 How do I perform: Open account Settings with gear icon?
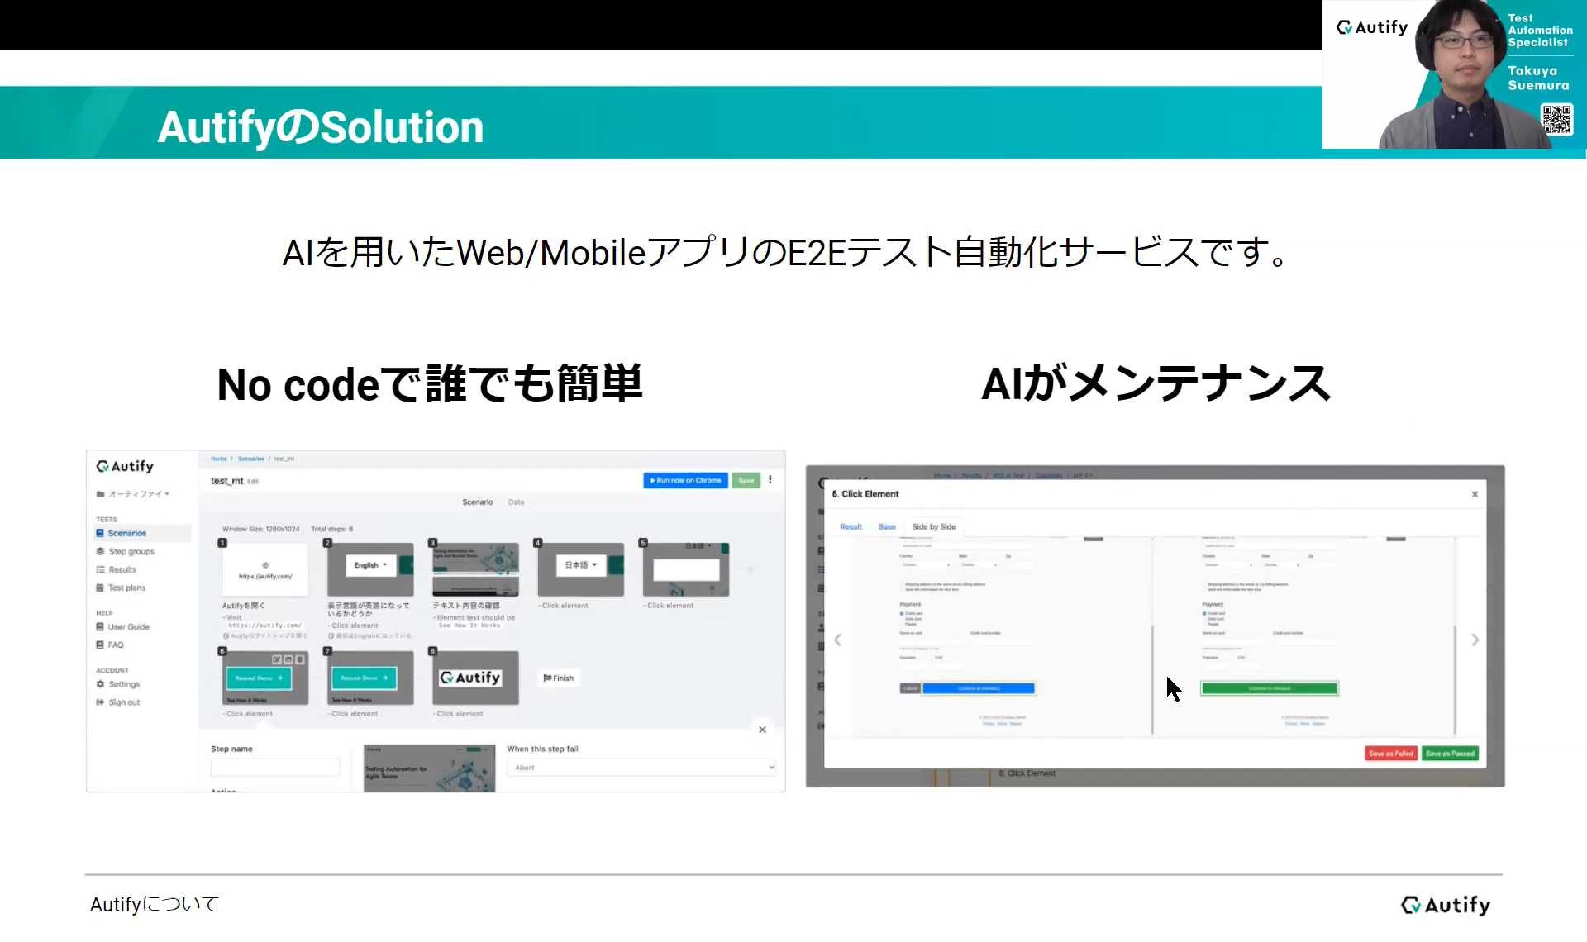click(118, 684)
